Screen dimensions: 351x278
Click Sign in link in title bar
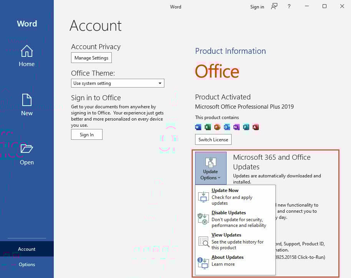(257, 7)
